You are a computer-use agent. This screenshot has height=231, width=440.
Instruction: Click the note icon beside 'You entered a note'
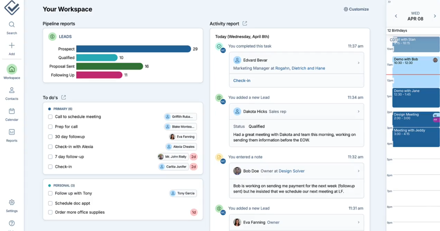coord(219,157)
